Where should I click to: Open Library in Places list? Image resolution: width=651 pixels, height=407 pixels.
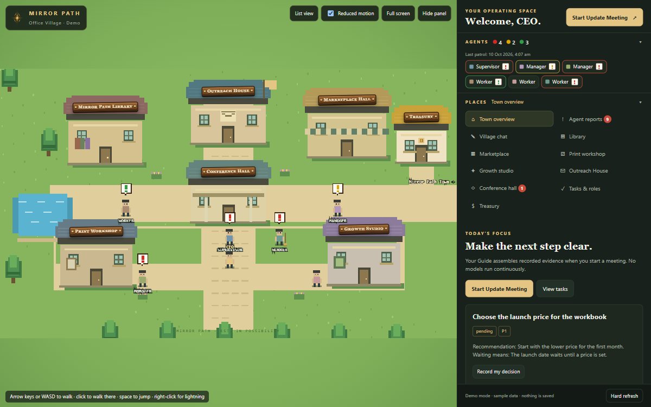[599, 137]
